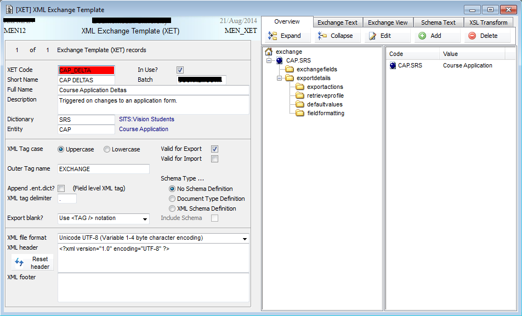Select the CAP.SRS icon in Code list
Image resolution: width=522 pixels, height=316 pixels.
393,65
